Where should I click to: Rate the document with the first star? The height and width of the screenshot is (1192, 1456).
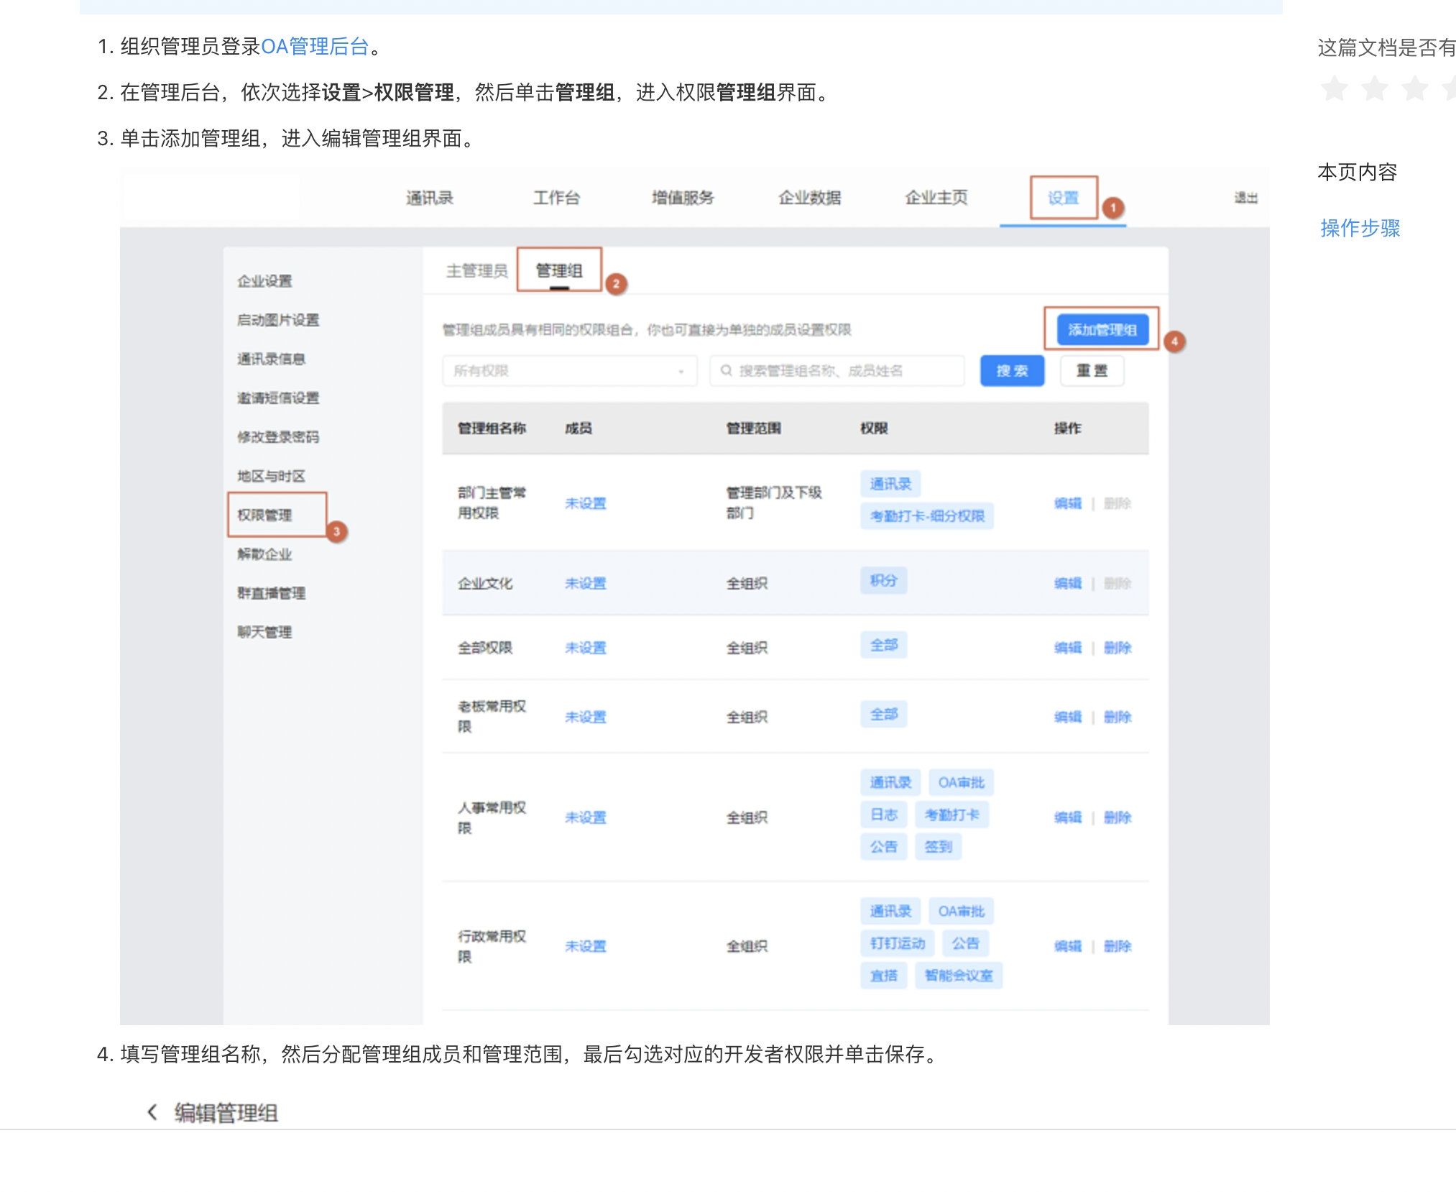(1335, 88)
